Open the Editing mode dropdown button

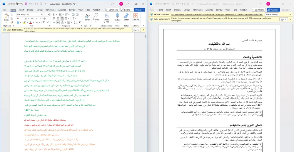(x=126, y=10)
